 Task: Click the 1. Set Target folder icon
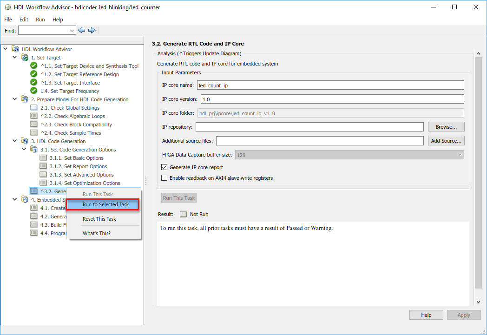[25, 58]
